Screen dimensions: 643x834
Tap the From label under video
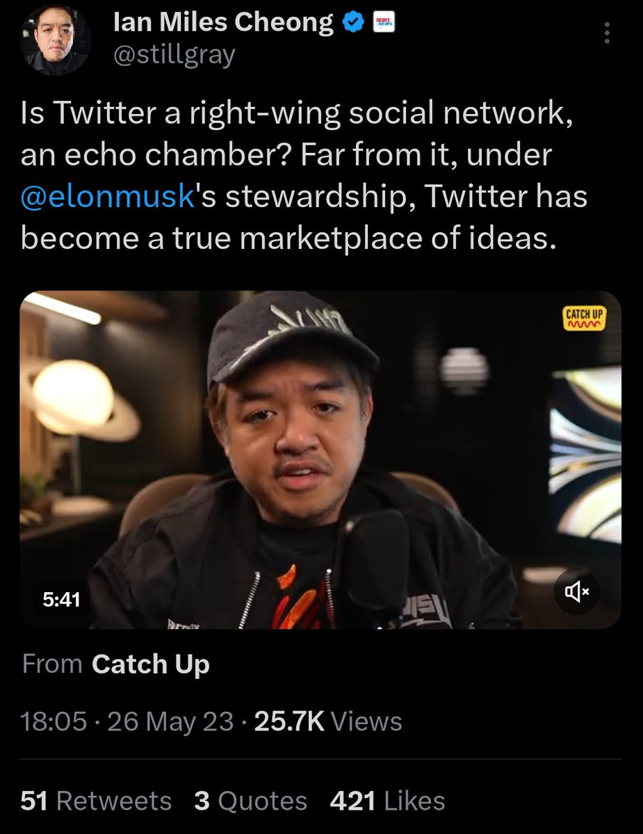52,664
